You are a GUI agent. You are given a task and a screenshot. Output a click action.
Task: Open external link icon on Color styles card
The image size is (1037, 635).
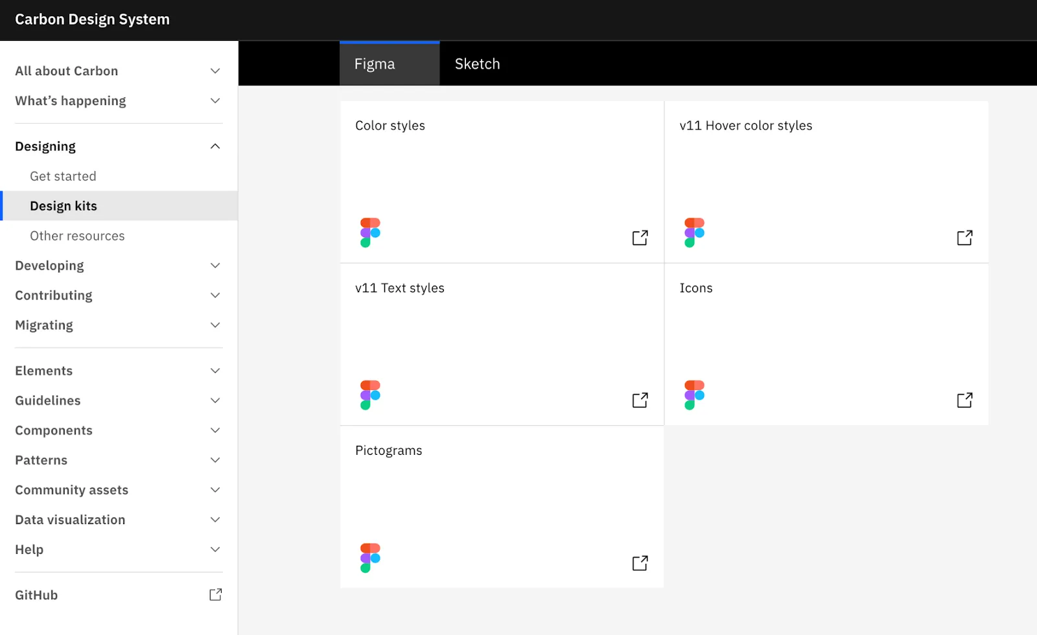(640, 238)
